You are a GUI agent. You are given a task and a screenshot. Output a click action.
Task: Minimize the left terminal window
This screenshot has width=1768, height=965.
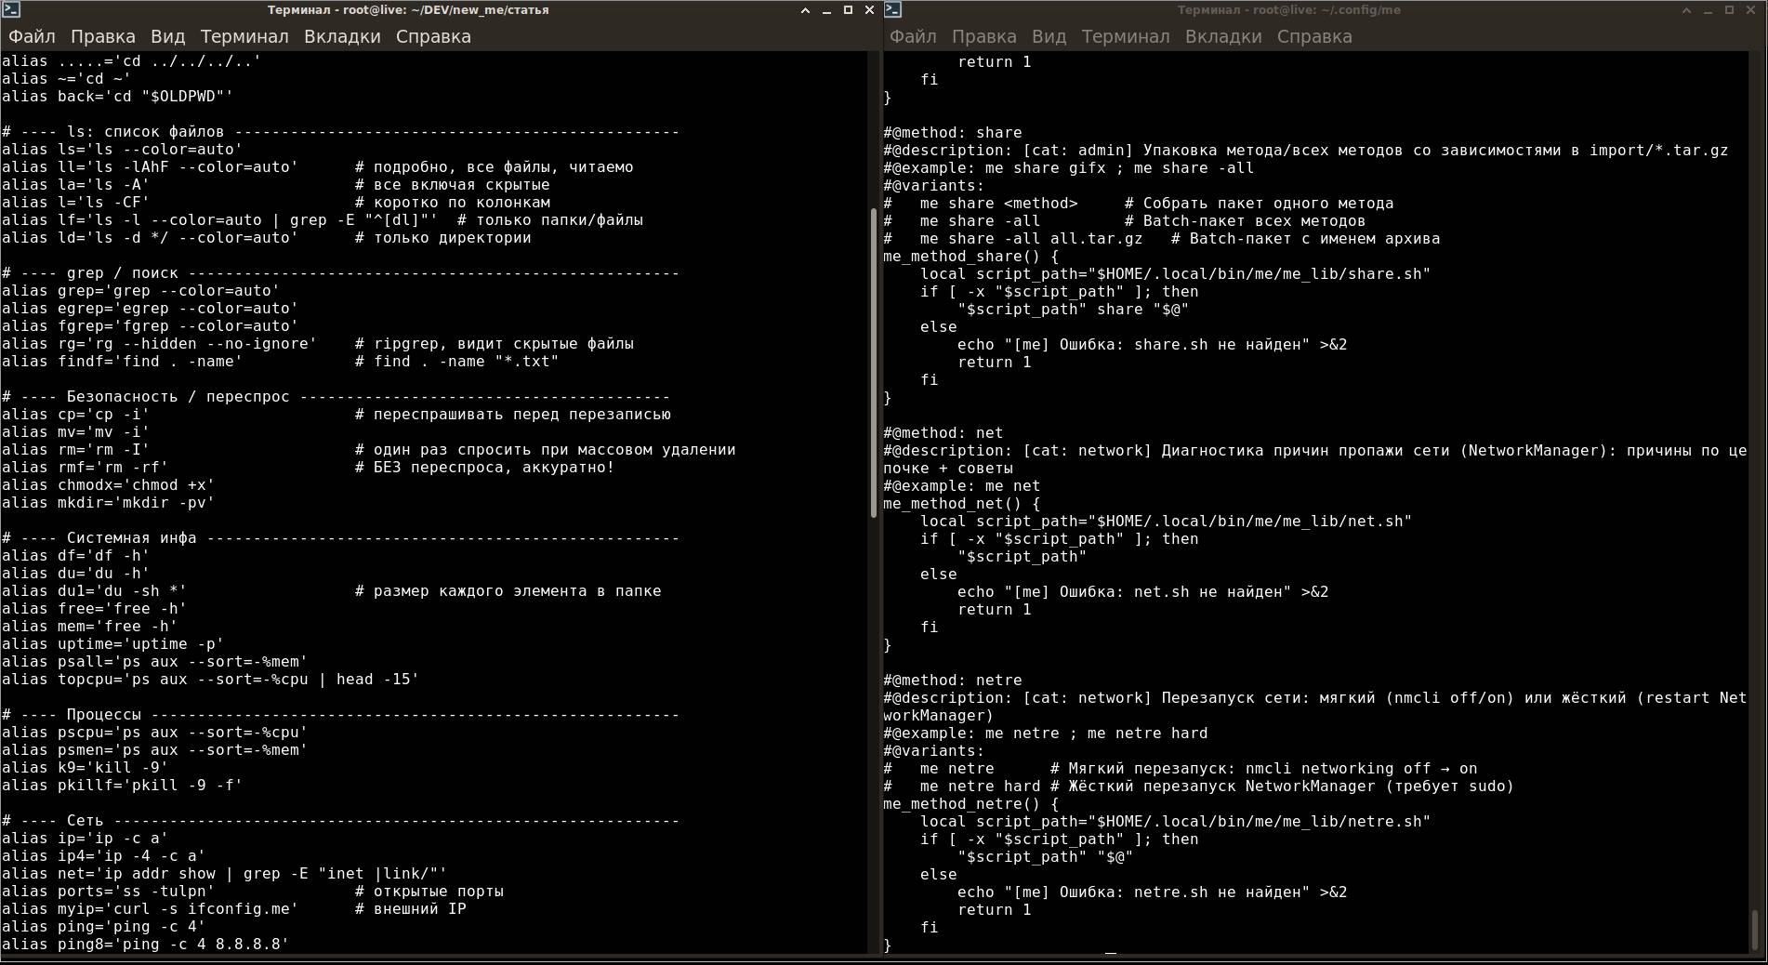pos(826,10)
